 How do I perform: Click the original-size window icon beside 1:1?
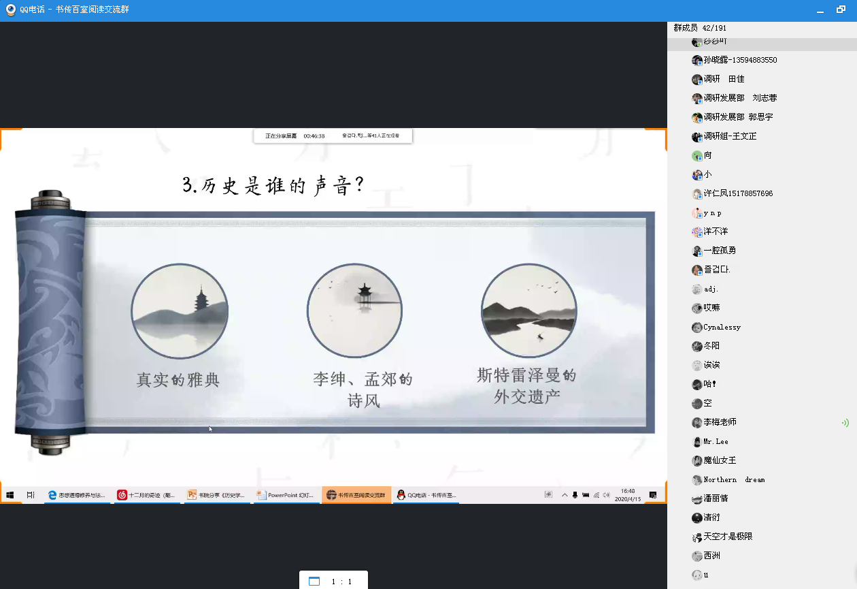point(314,581)
